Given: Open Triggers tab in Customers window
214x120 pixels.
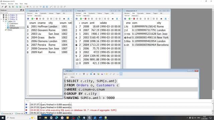Looking at the screenshot, I should point(58,13).
